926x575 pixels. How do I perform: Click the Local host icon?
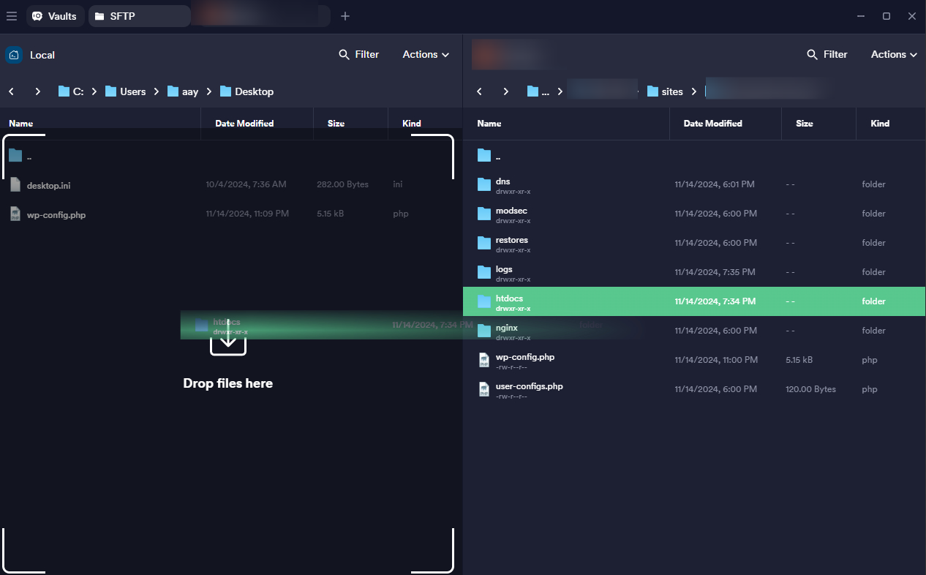coord(14,55)
